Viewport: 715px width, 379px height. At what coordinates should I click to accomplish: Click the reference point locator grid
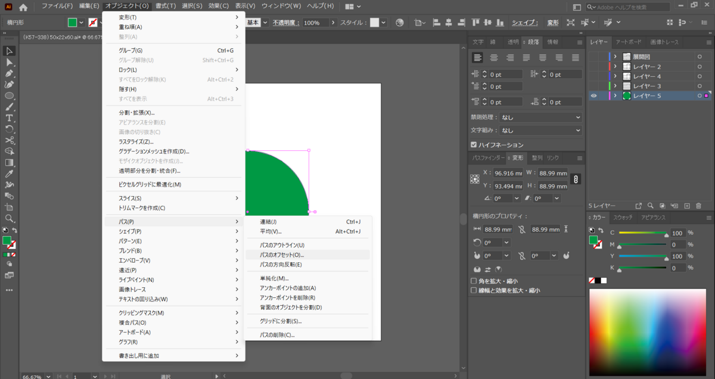point(475,179)
